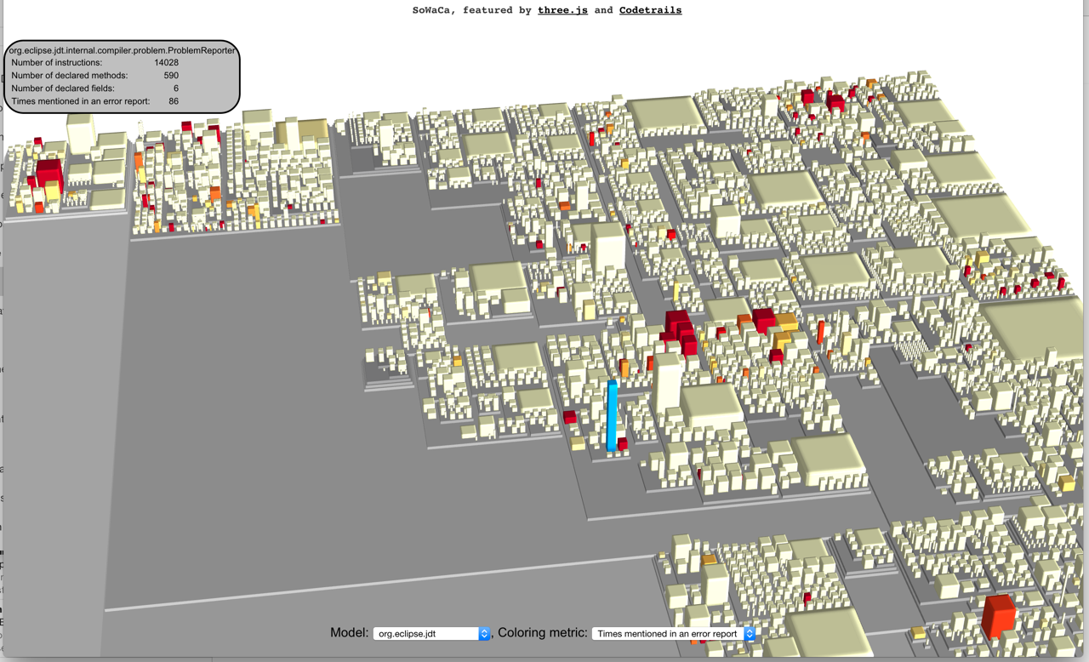
Task: Select the thin tall orange pillar
Action: (x=821, y=332)
